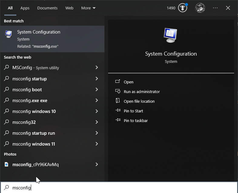Click the msconfig.exe exe suggestion text
The image size is (238, 193).
point(30,101)
